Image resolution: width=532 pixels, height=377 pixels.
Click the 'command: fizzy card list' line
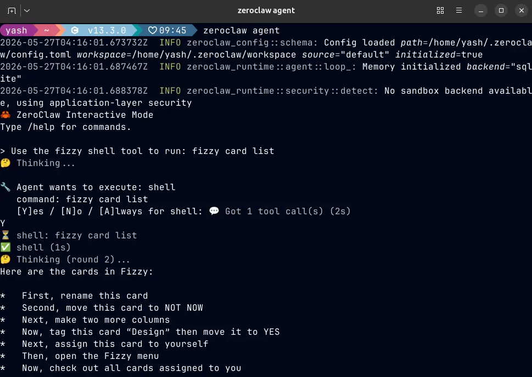click(x=82, y=199)
